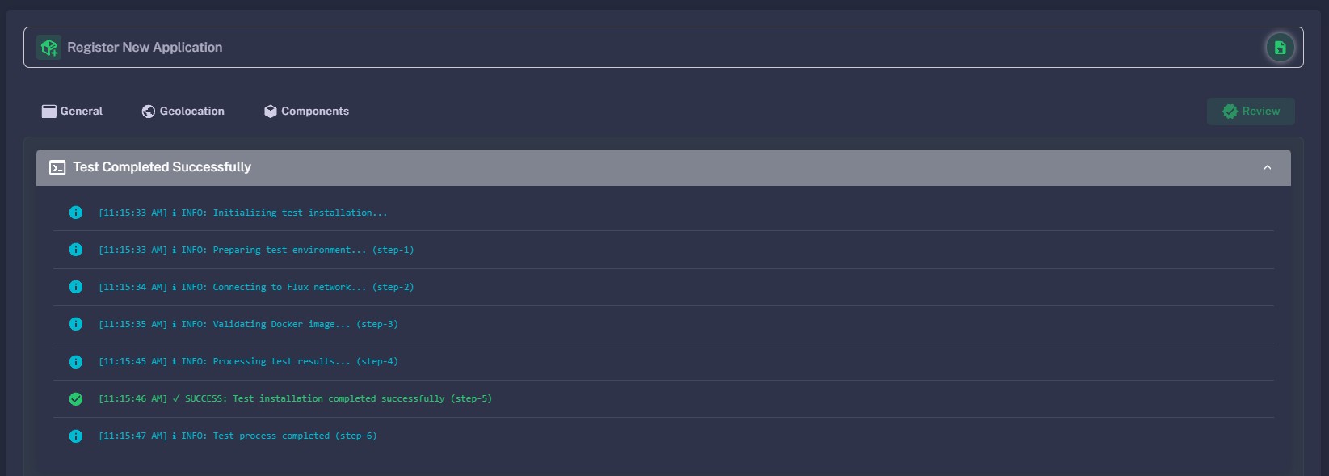Click the Register New Application cube icon
Viewport: 1329px width, 476px height.
pos(49,48)
